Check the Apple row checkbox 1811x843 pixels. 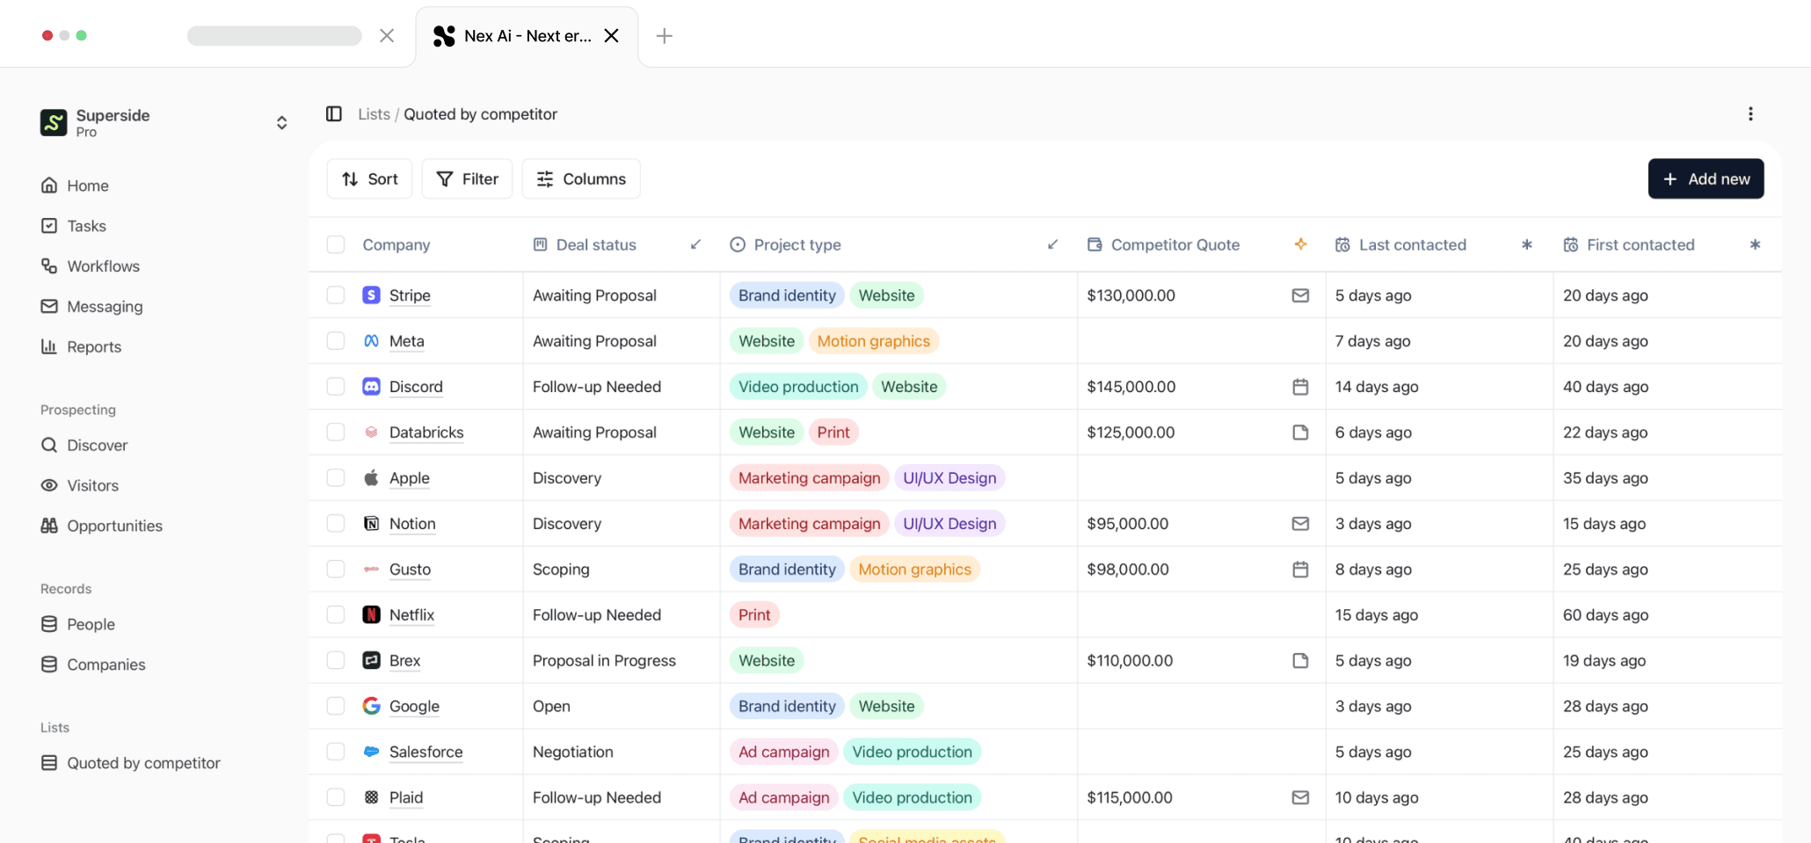click(x=335, y=477)
